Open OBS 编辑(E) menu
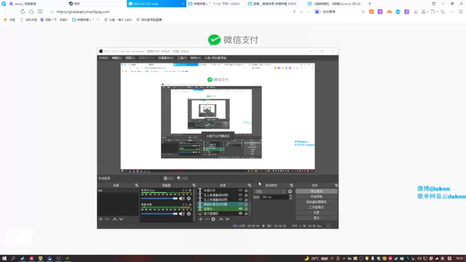Image resolution: width=466 pixels, height=262 pixels. click(116, 58)
